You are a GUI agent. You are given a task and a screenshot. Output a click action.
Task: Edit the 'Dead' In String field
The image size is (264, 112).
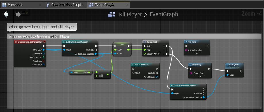pyautogui.click(x=202, y=73)
